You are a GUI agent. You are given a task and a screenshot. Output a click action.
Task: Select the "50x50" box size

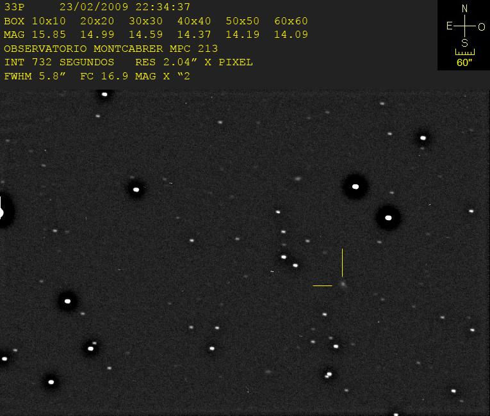[243, 21]
